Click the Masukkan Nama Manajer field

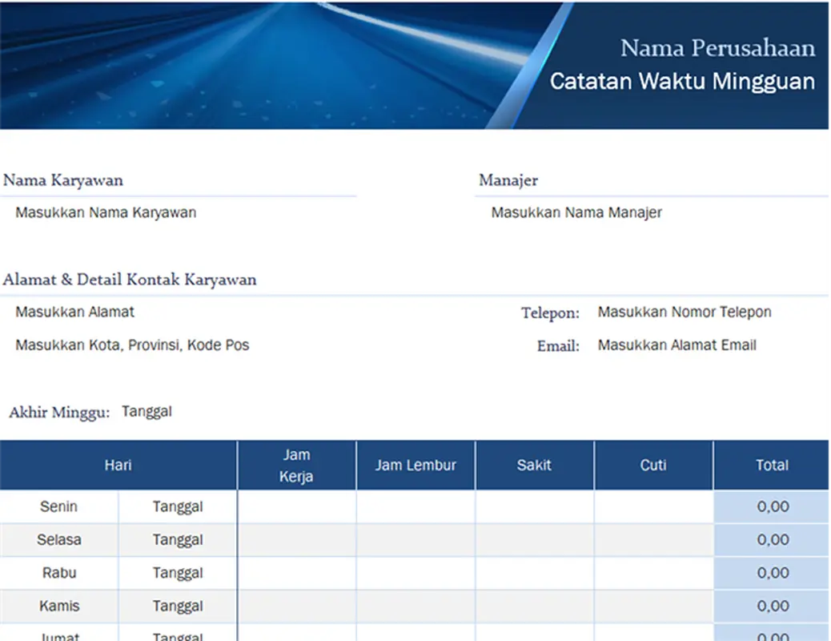click(576, 212)
